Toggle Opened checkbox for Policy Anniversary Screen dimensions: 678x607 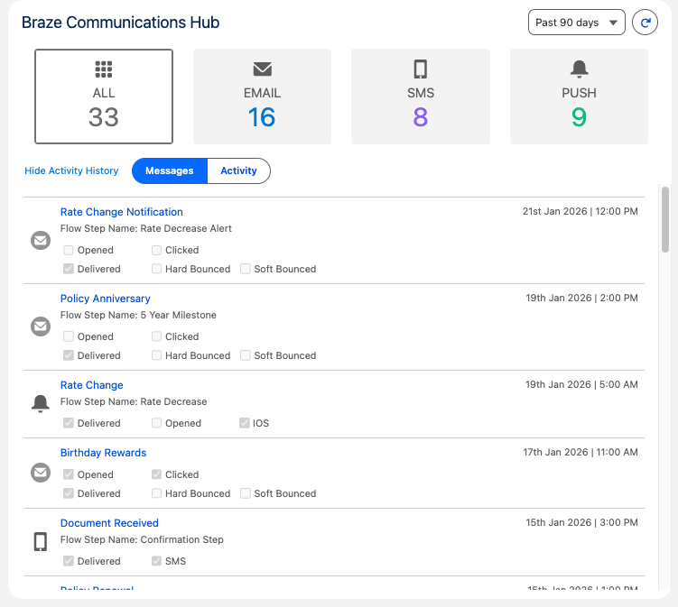click(x=69, y=336)
